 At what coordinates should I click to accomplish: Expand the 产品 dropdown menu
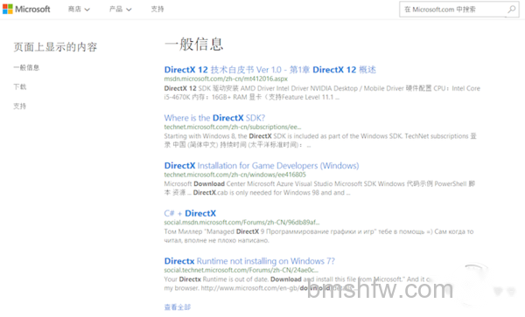pos(120,10)
